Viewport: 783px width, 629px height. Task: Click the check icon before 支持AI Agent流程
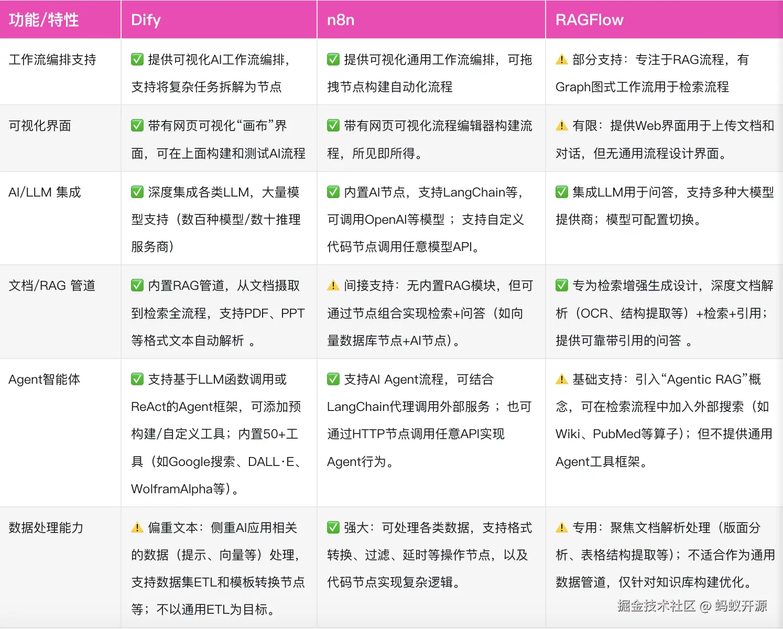point(333,379)
